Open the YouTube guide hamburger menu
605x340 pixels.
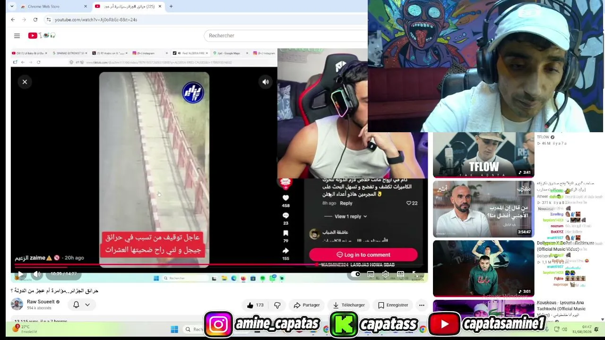pyautogui.click(x=17, y=35)
